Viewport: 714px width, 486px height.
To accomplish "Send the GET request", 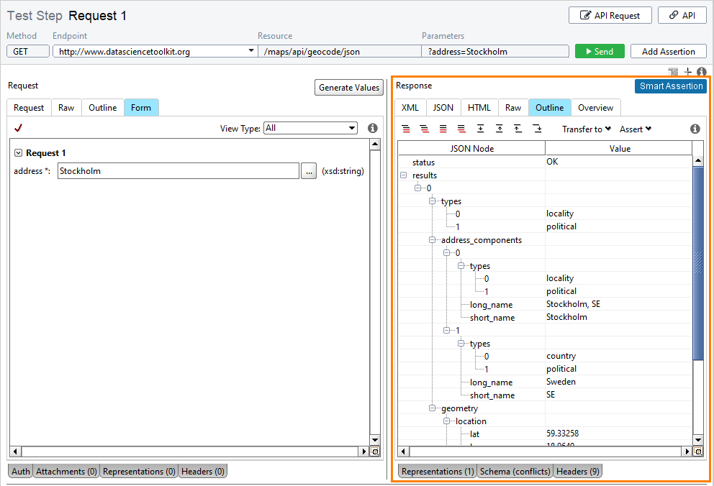I will coord(600,51).
